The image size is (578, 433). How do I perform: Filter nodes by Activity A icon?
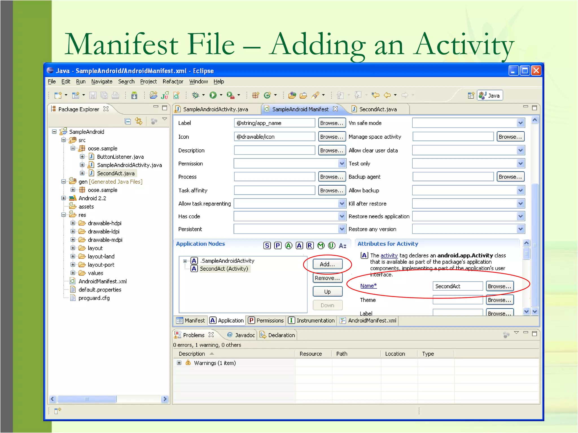point(299,246)
